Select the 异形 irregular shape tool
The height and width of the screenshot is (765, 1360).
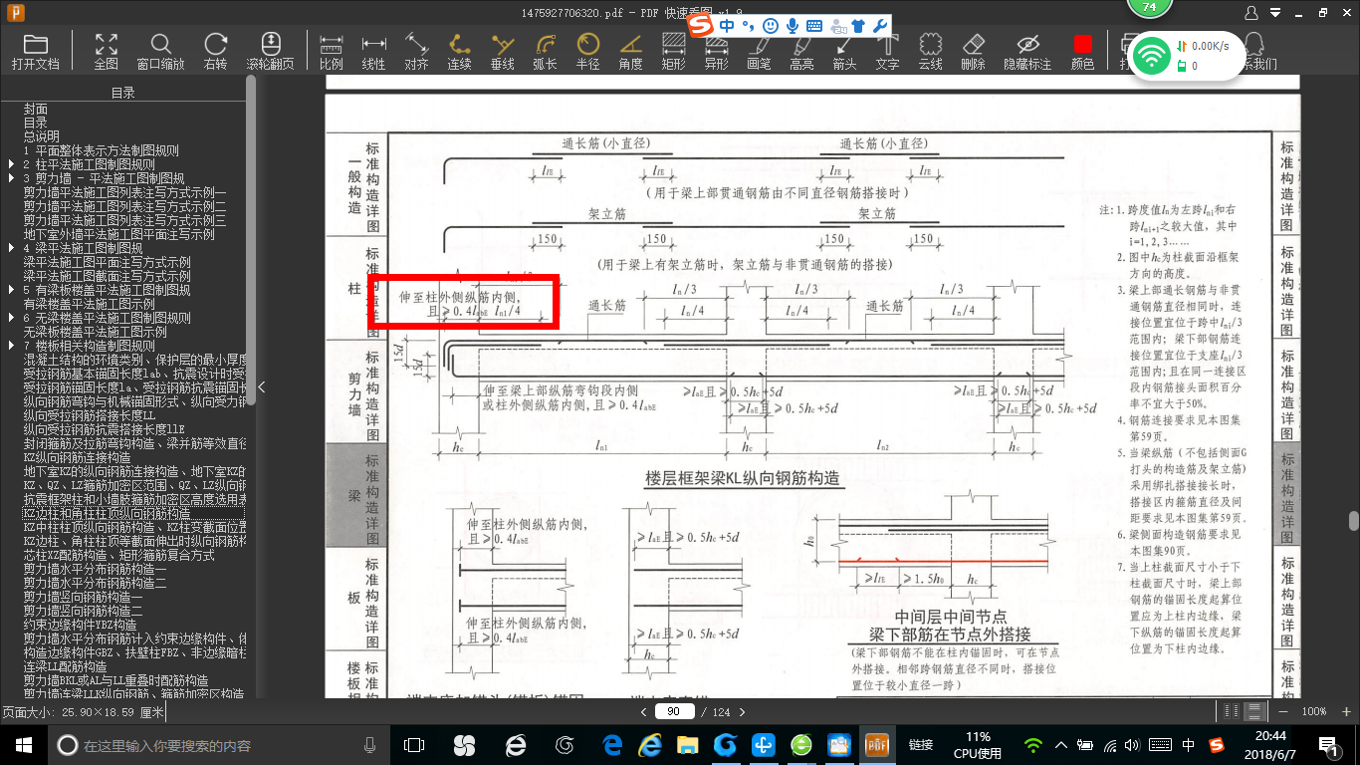pyautogui.click(x=716, y=51)
